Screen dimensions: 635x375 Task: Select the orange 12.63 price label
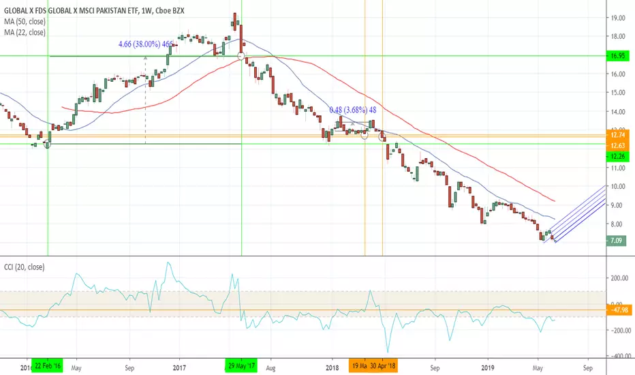point(617,145)
